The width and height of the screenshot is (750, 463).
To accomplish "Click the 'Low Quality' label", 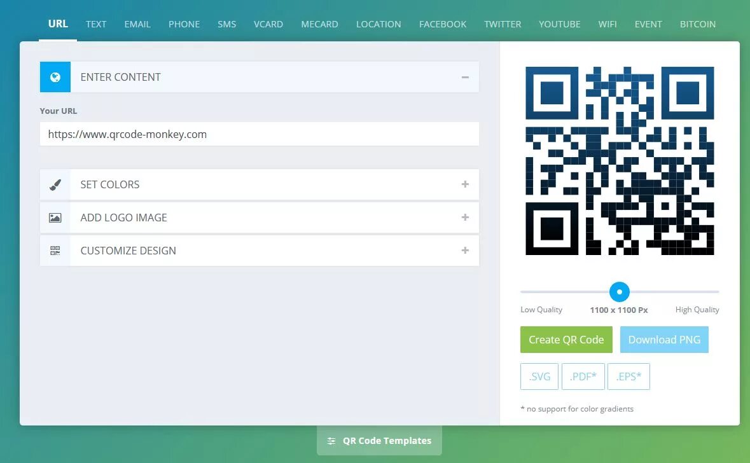I will click(541, 310).
